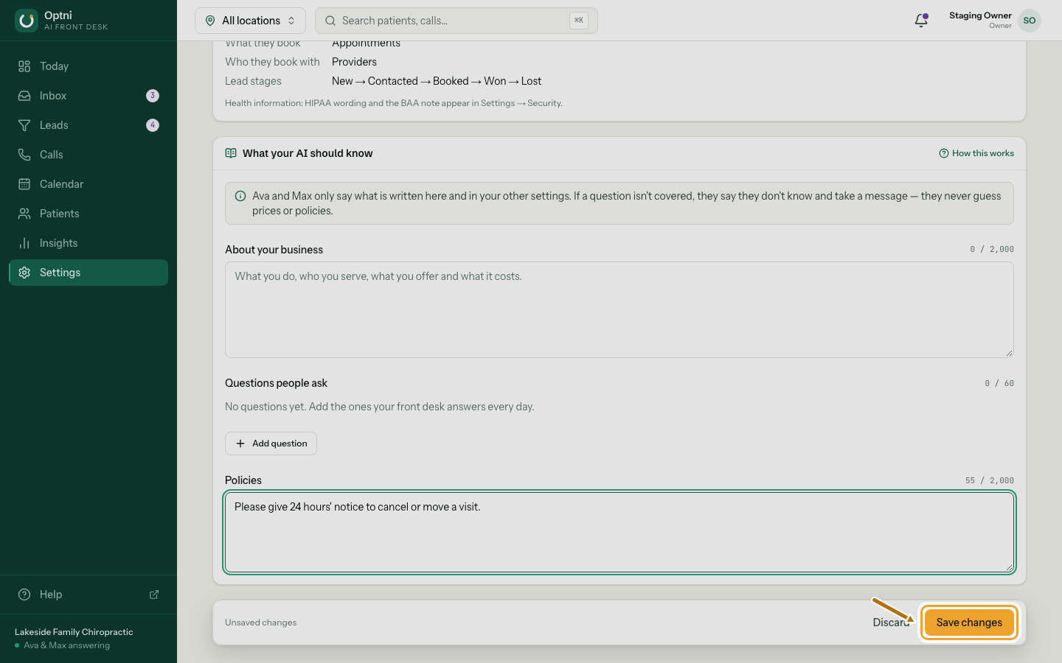Open the notifications bell
Viewport: 1062px width, 663px height.
(921, 21)
